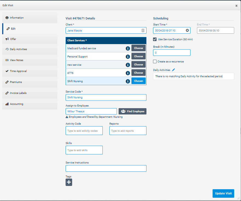Uncheck Use Service Duration checkbox
The width and height of the screenshot is (241, 201).
(x=155, y=39)
